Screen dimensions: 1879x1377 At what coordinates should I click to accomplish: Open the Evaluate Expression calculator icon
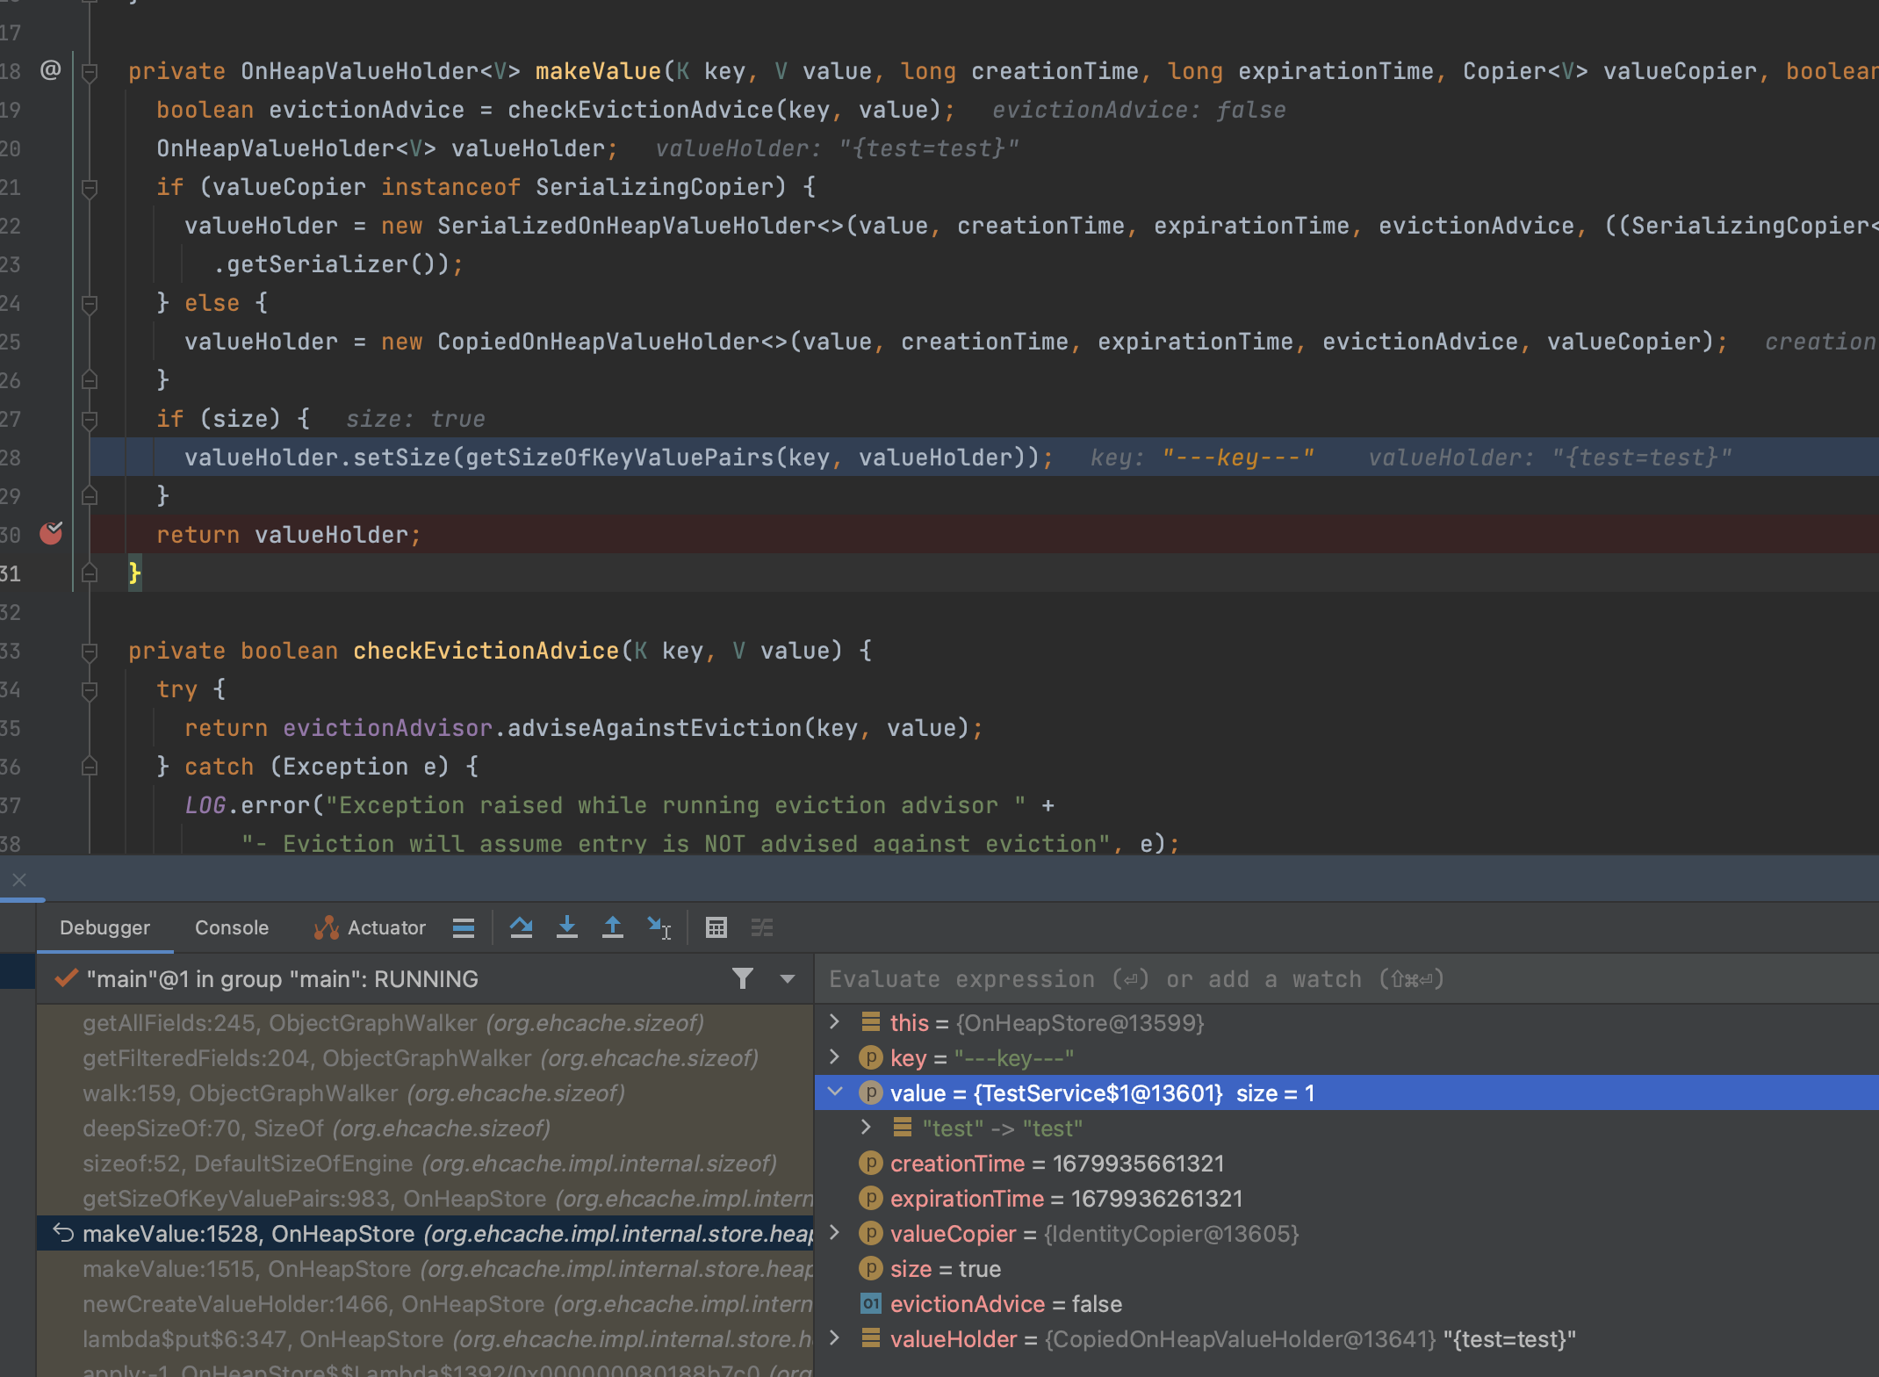pyautogui.click(x=716, y=927)
